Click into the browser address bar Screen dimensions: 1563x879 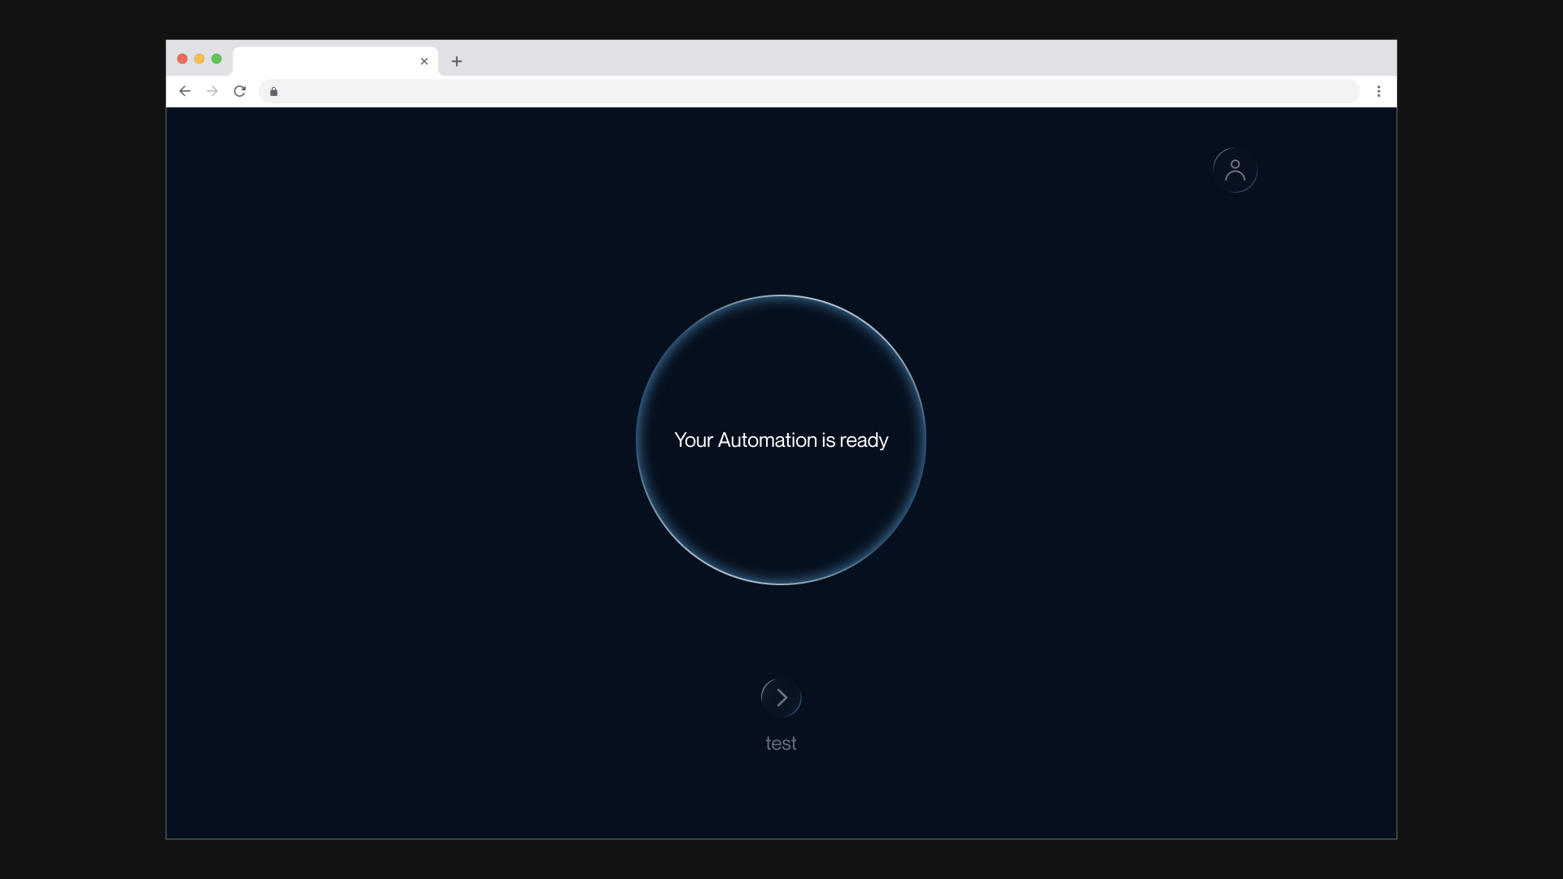click(x=814, y=91)
